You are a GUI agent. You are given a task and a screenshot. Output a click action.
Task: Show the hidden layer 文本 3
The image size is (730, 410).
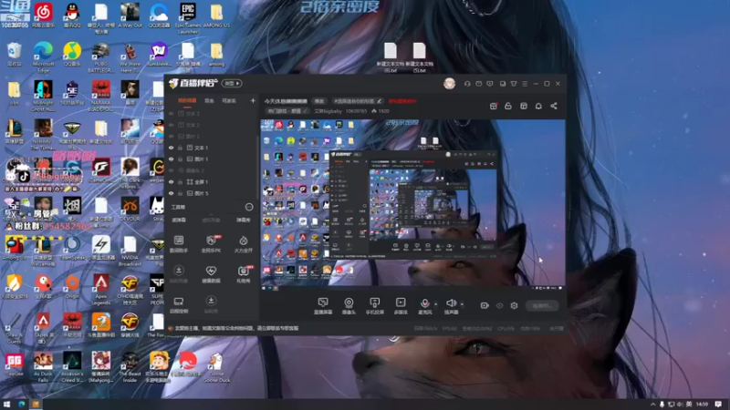pos(172,113)
